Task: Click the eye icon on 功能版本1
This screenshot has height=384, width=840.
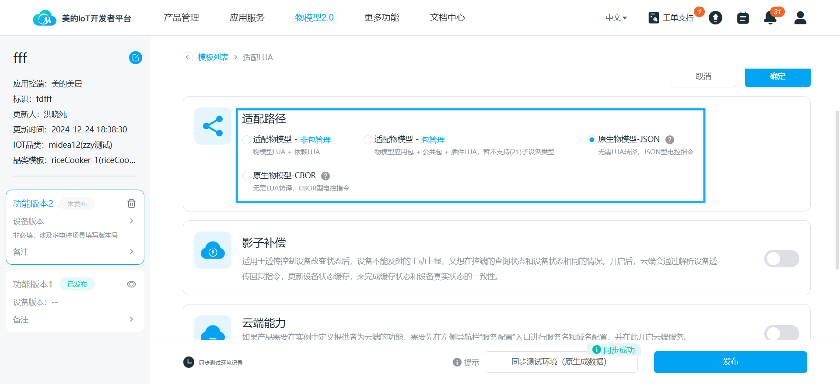Action: pos(131,284)
